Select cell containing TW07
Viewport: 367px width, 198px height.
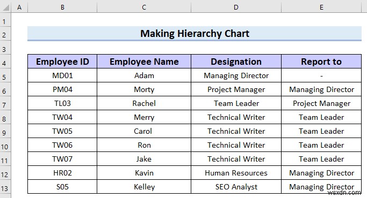pyautogui.click(x=62, y=159)
